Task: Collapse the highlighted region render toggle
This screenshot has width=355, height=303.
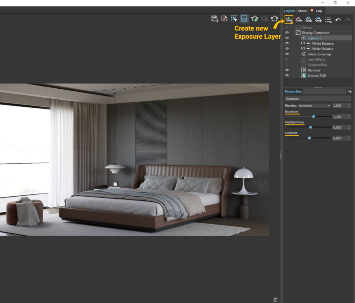Action: [244, 19]
